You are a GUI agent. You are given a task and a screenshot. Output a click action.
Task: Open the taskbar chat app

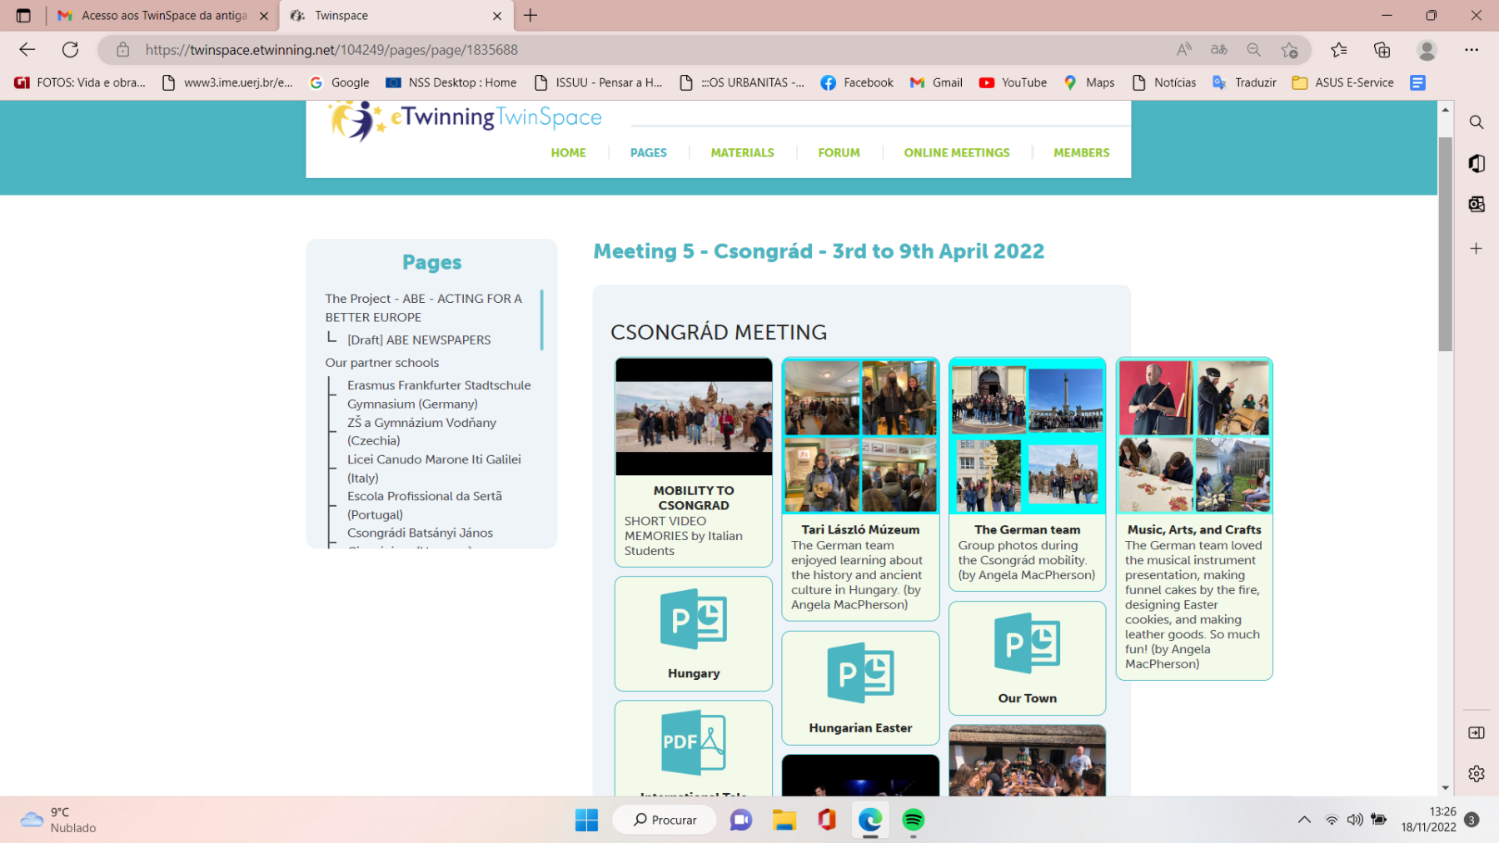coord(740,820)
